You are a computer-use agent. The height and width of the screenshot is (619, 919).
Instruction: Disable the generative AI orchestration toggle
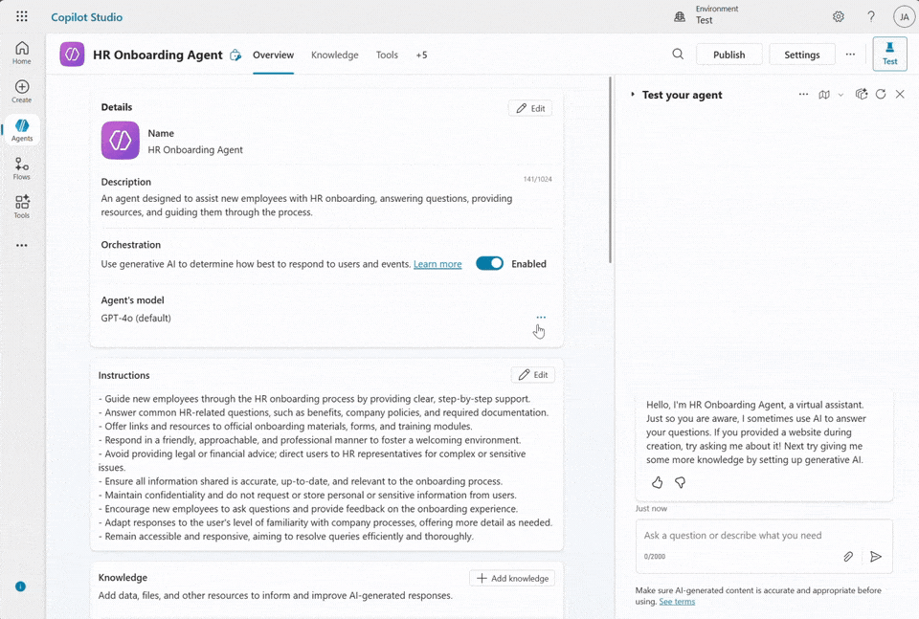[x=489, y=264]
